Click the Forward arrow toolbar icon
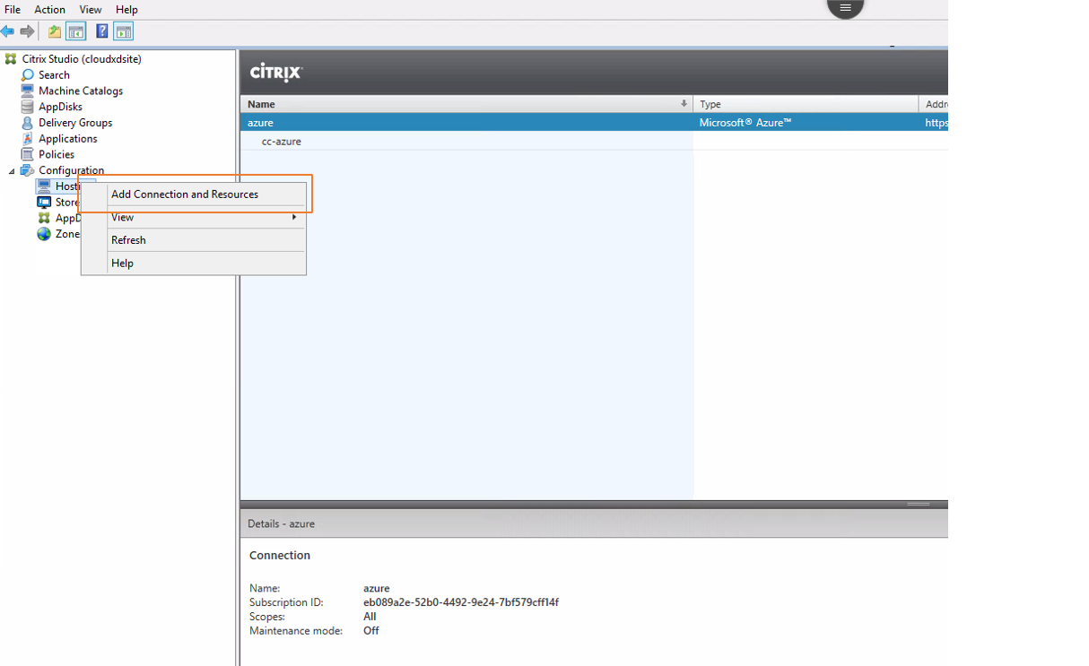 pos(28,31)
